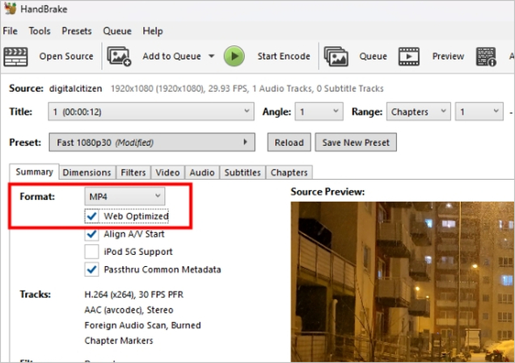Open the Add to Queue dropdown arrow
This screenshot has height=363, width=515.
(212, 56)
